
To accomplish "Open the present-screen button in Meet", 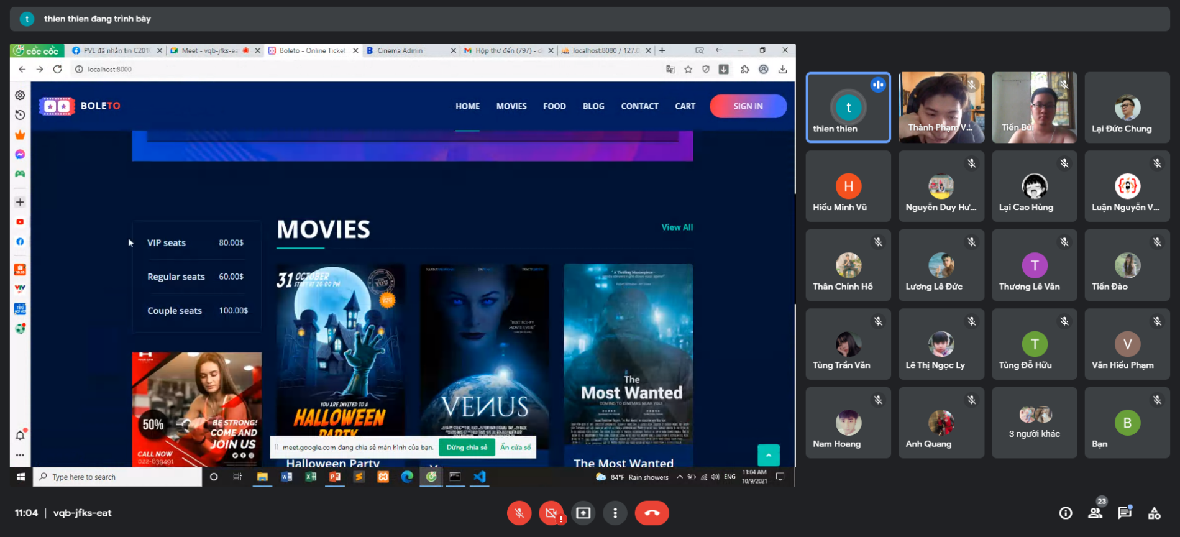I will [583, 513].
